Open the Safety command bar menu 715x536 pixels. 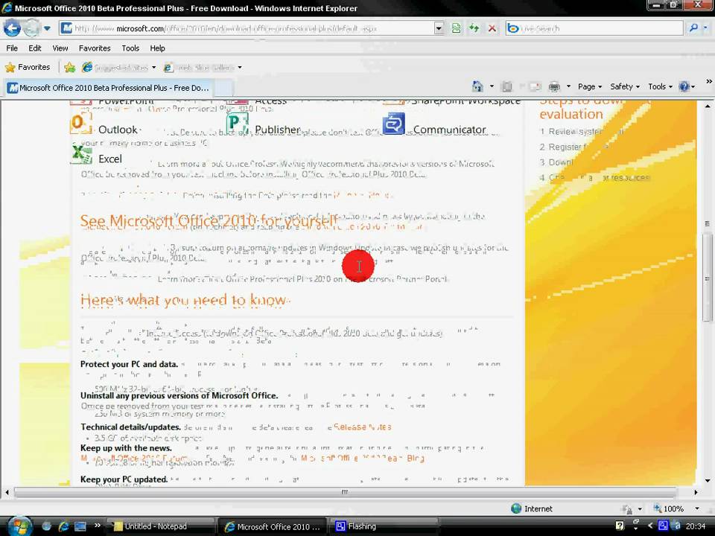point(625,86)
